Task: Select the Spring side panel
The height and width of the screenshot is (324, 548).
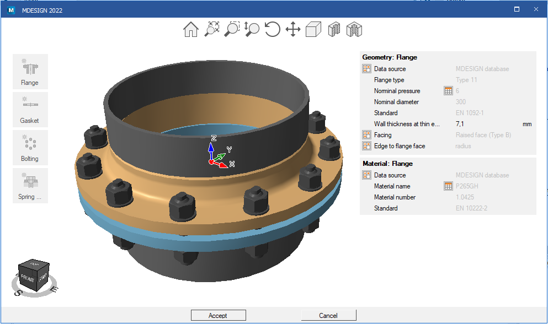Action: [30, 186]
